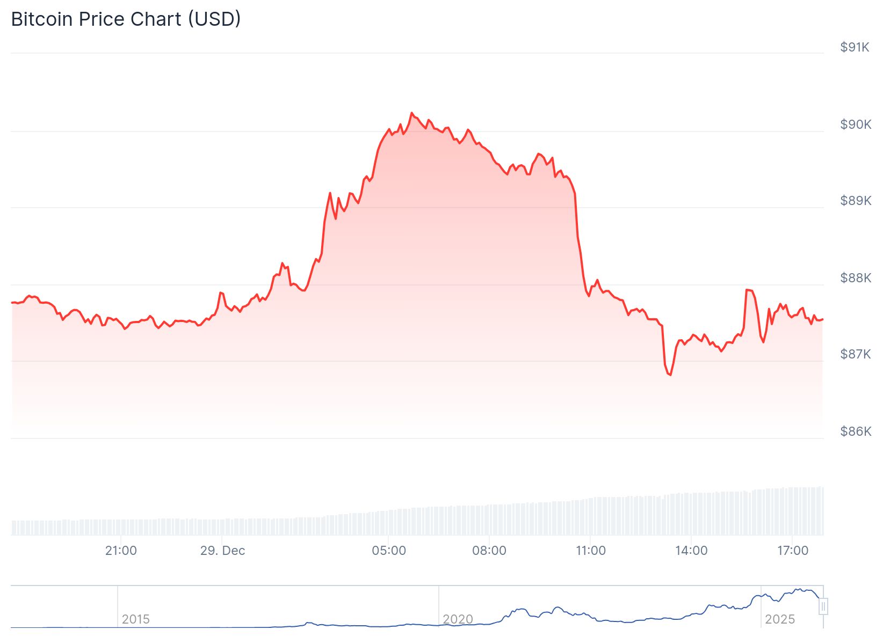Click the 2025 label in the navigator
Screen dimensions: 883x644
(x=779, y=619)
